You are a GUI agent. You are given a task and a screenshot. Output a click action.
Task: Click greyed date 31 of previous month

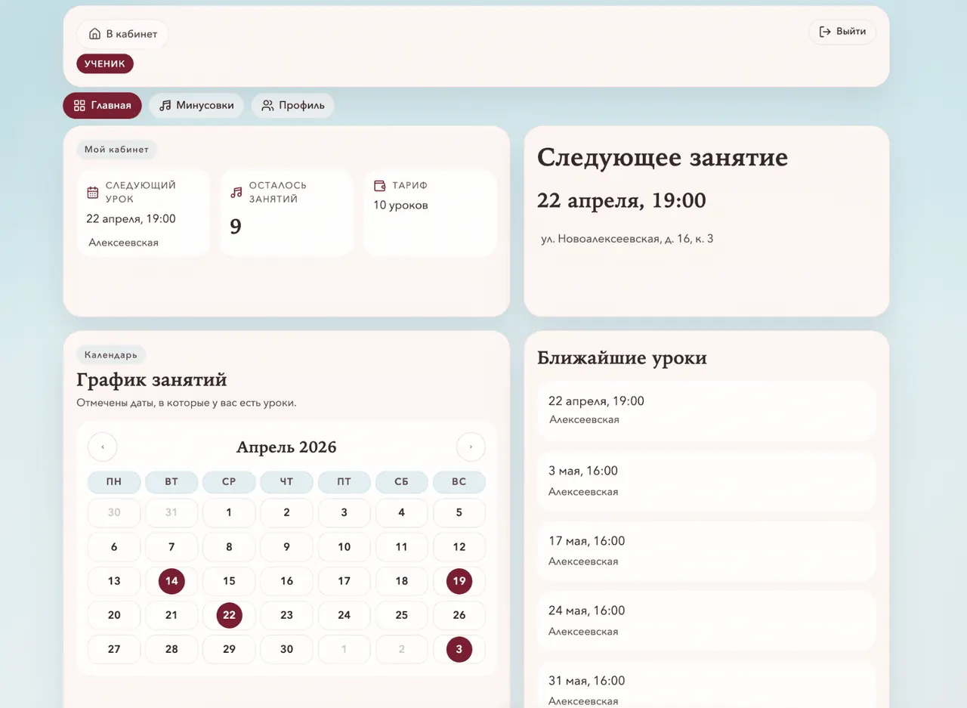pos(171,512)
